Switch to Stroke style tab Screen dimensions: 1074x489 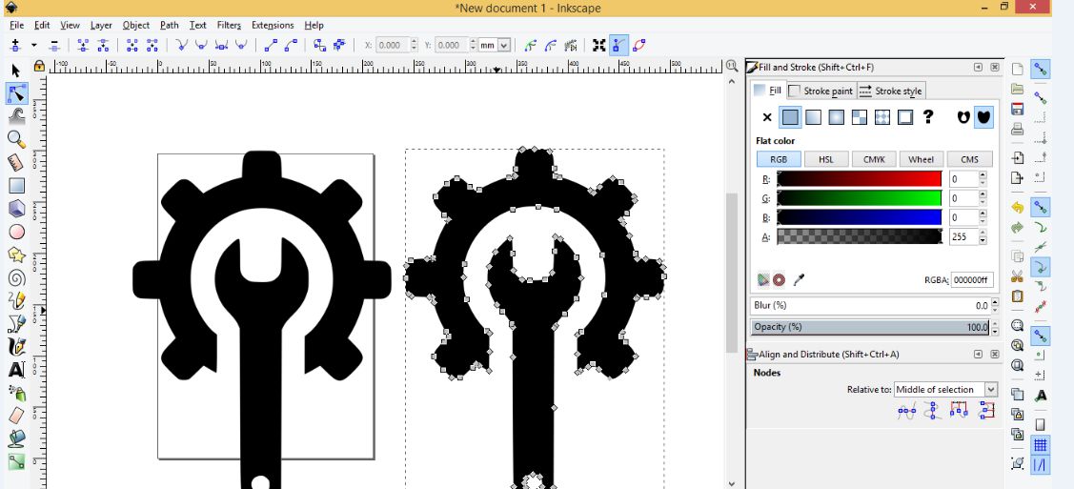tap(890, 91)
